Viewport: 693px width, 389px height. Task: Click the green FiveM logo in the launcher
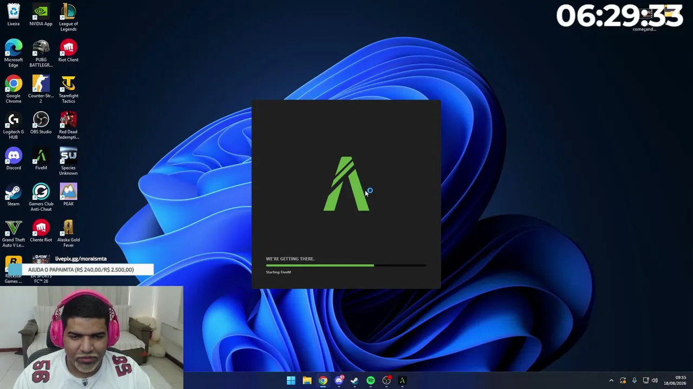pos(346,184)
